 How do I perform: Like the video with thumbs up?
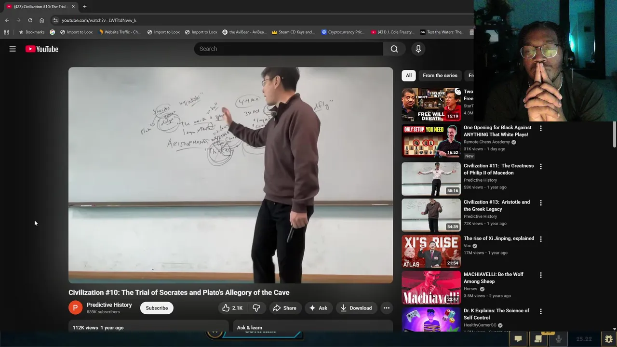click(x=232, y=308)
